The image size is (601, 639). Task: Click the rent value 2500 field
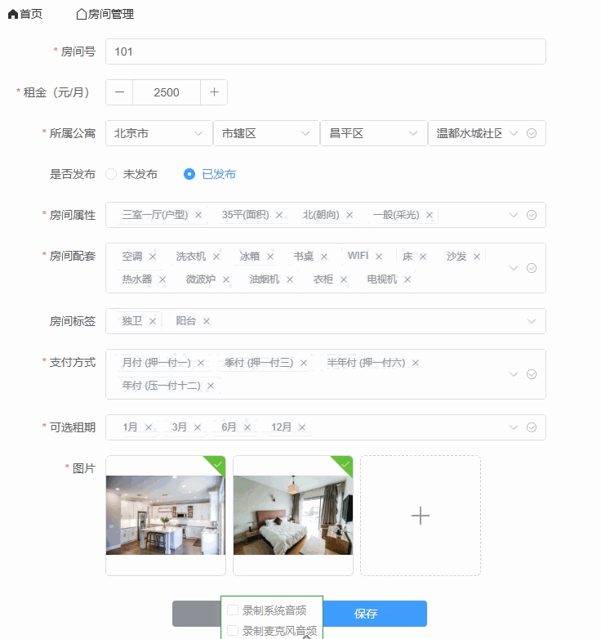[167, 92]
